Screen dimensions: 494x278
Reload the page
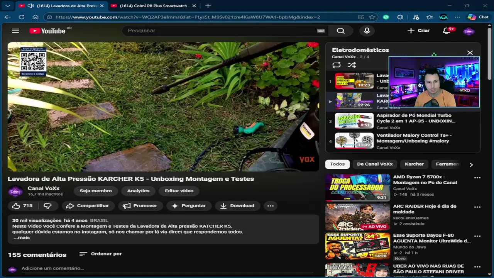coord(22,17)
